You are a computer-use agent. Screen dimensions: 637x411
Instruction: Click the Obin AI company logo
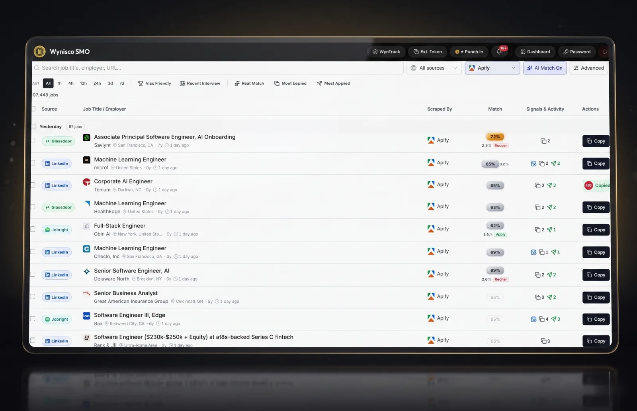pos(86,226)
